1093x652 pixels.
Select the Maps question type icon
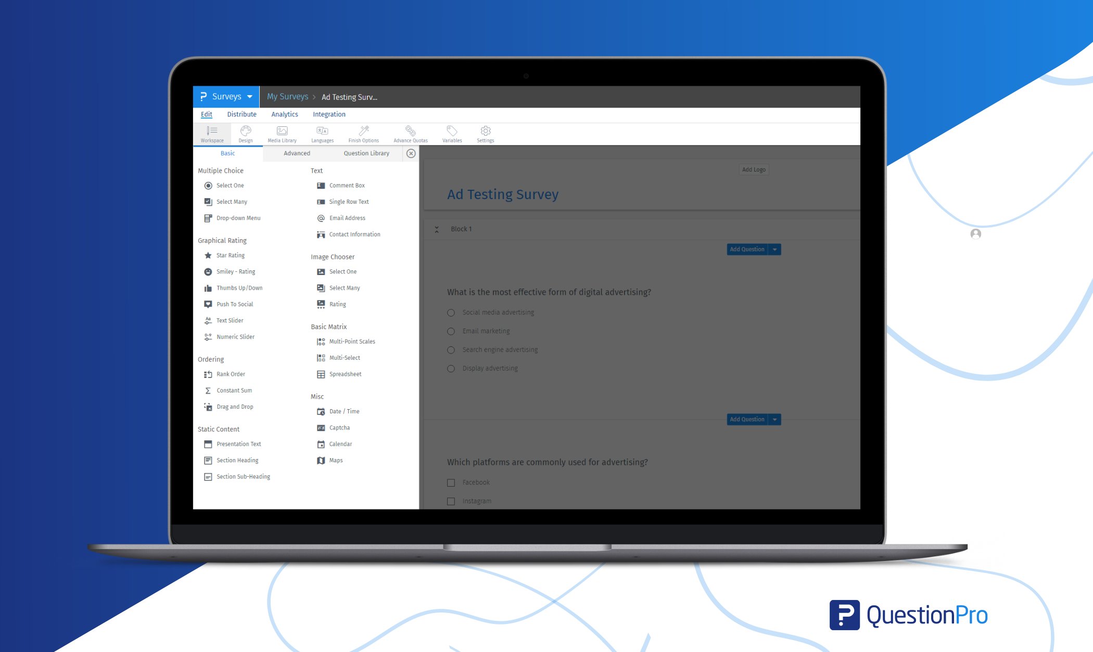click(321, 460)
